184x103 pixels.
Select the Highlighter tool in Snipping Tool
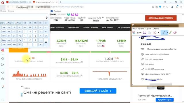[x=170, y=33]
